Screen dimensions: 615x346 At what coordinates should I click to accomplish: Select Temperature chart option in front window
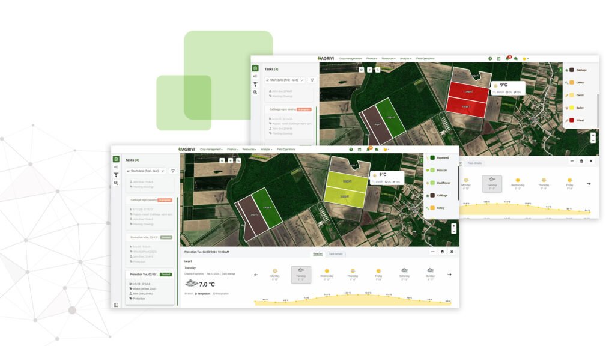(203, 293)
